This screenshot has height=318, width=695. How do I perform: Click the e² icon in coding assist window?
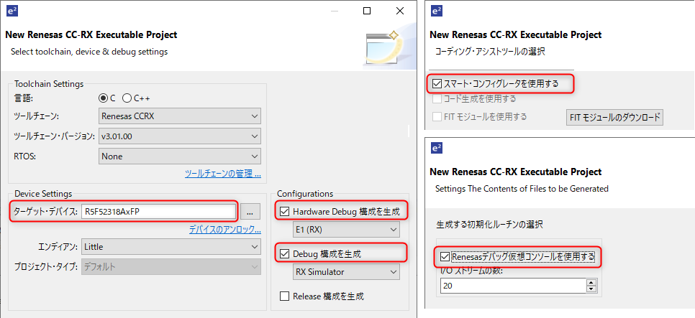[x=437, y=11]
